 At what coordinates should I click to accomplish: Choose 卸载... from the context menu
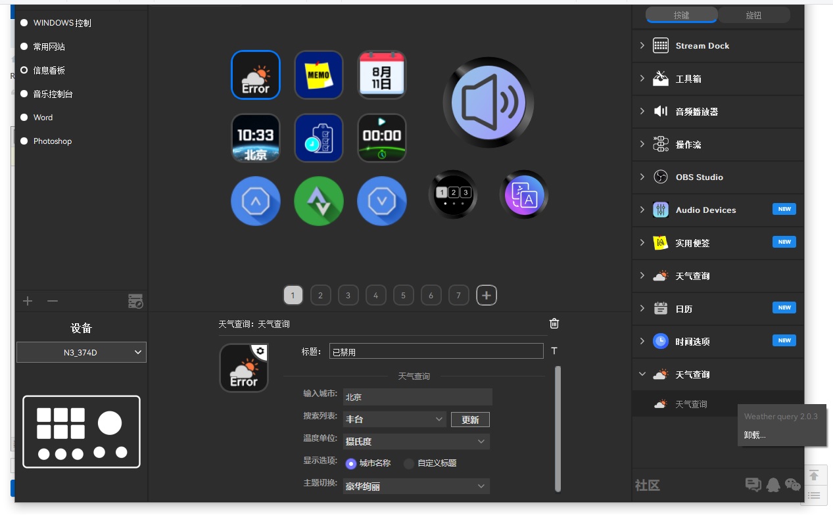pyautogui.click(x=755, y=435)
